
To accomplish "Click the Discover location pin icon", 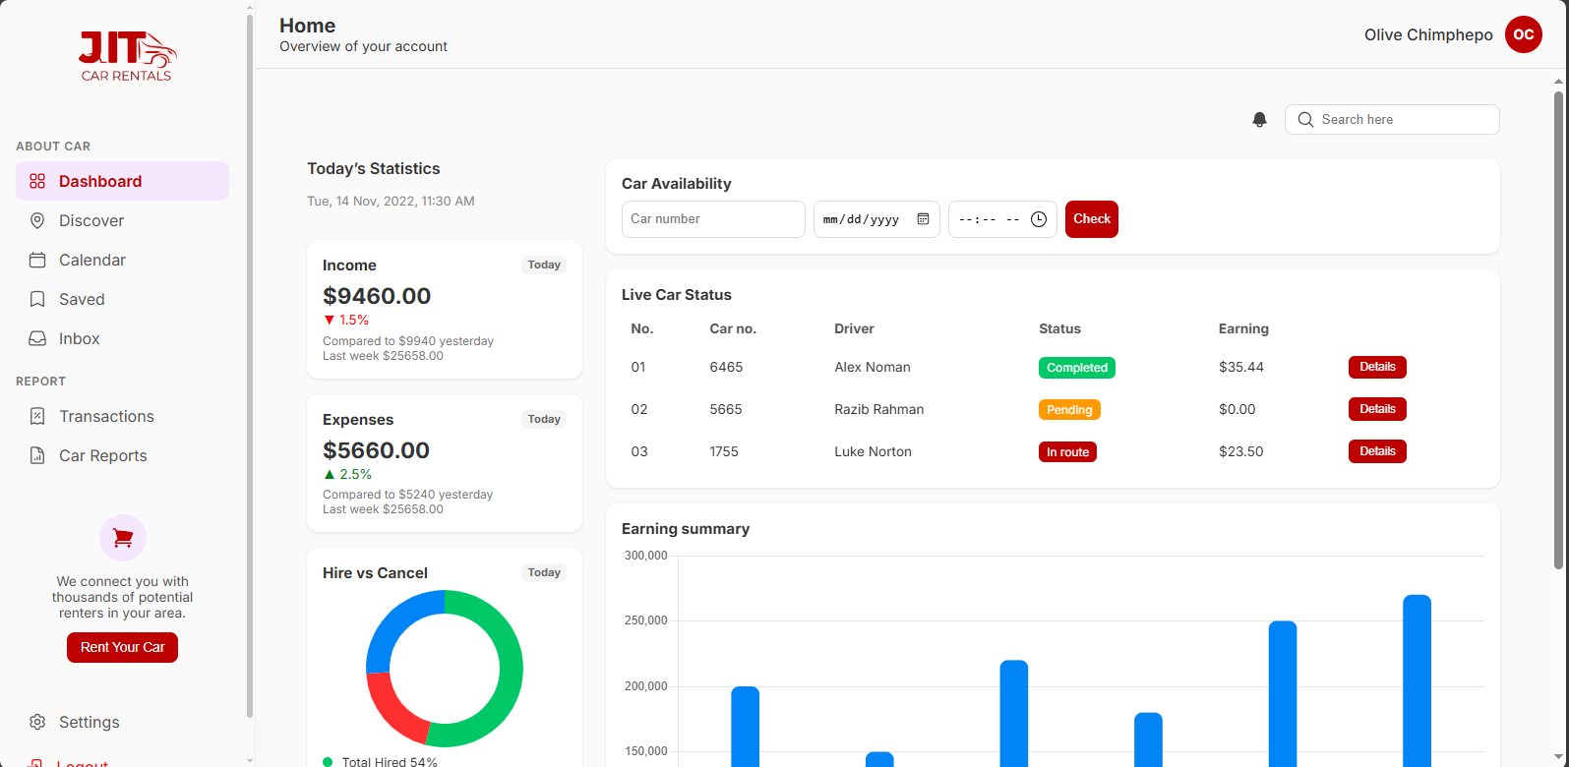I will [37, 220].
